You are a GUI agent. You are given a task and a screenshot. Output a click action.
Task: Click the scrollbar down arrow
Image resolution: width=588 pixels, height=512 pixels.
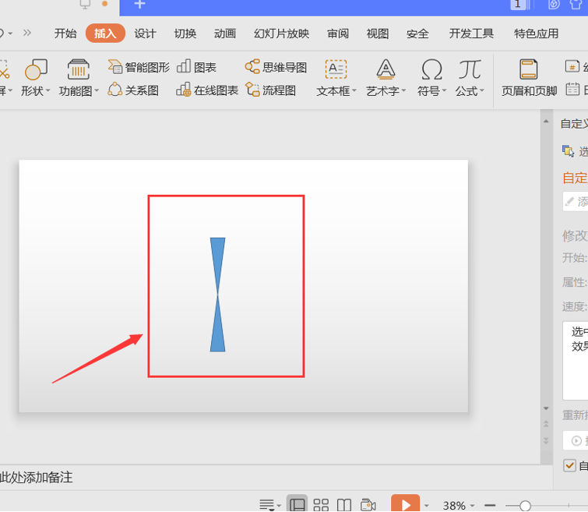pyautogui.click(x=546, y=408)
